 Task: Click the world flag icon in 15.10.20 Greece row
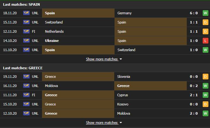coord(26,104)
